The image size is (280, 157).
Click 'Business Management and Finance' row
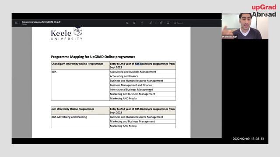tap(143, 85)
